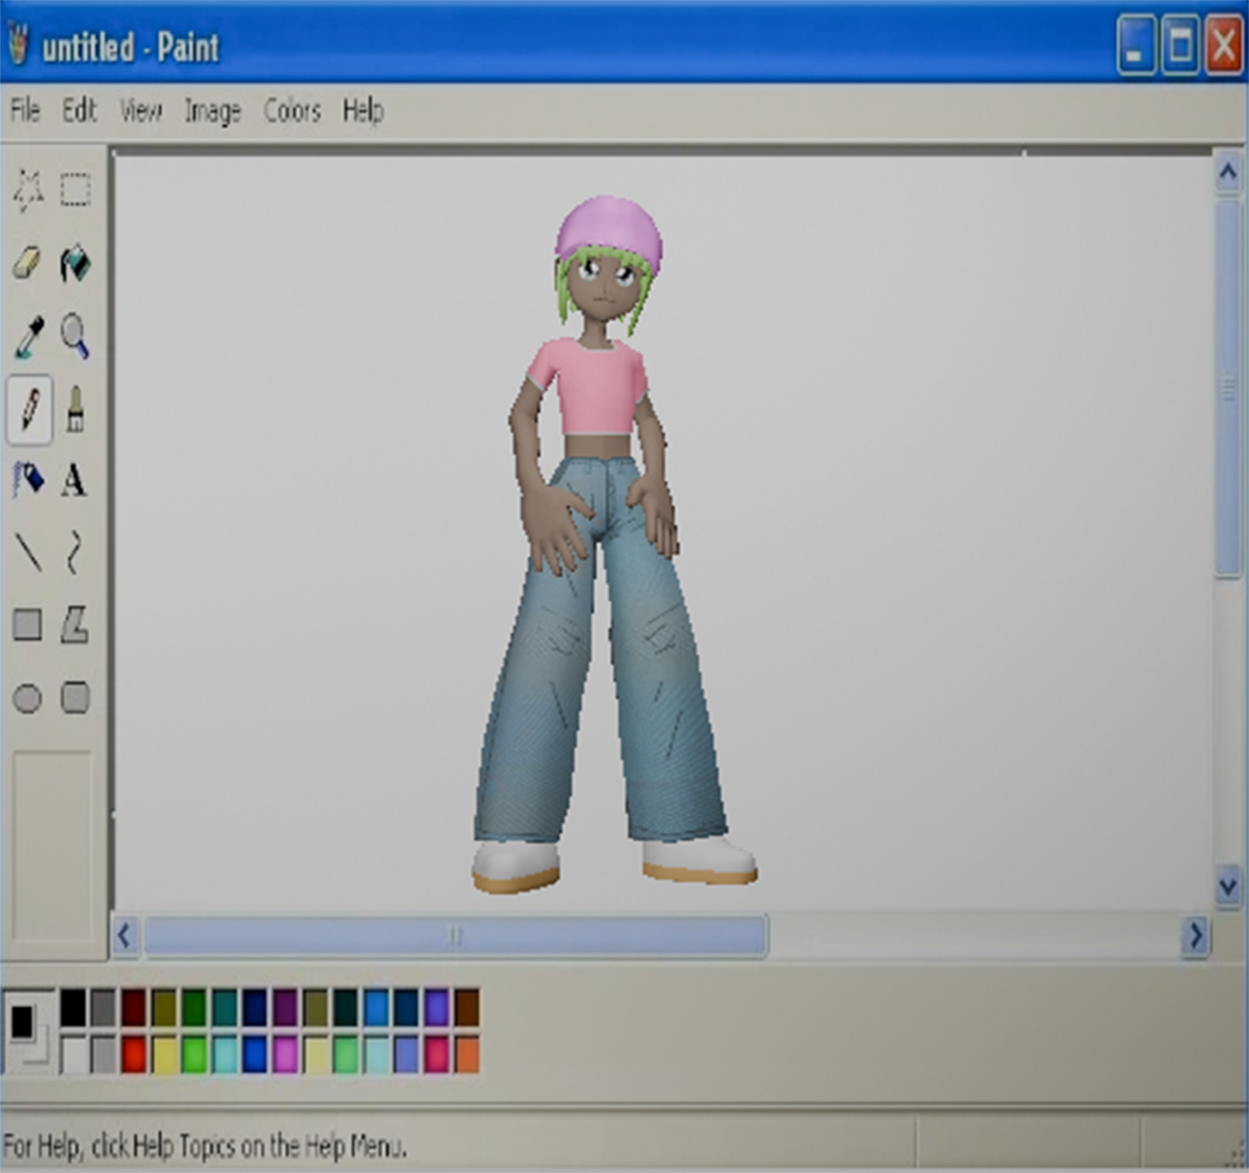This screenshot has height=1173, width=1249.
Task: Choose the Brush tool
Action: coord(75,409)
